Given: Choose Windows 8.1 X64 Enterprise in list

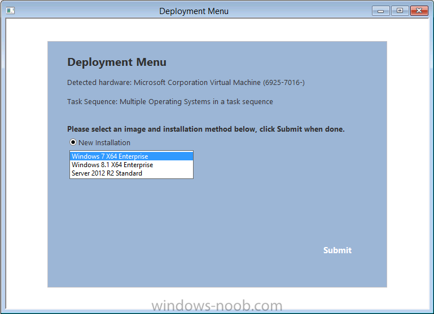Looking at the screenshot, I should (x=131, y=165).
